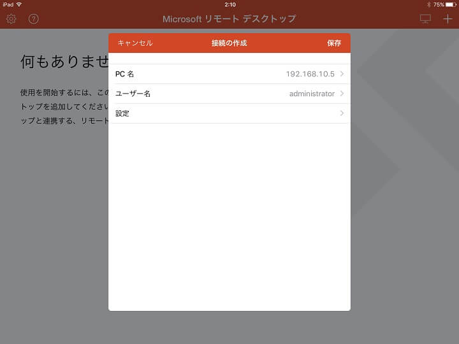Tap the 2:10 clock in status bar
This screenshot has height=344, width=459.
point(230,4)
